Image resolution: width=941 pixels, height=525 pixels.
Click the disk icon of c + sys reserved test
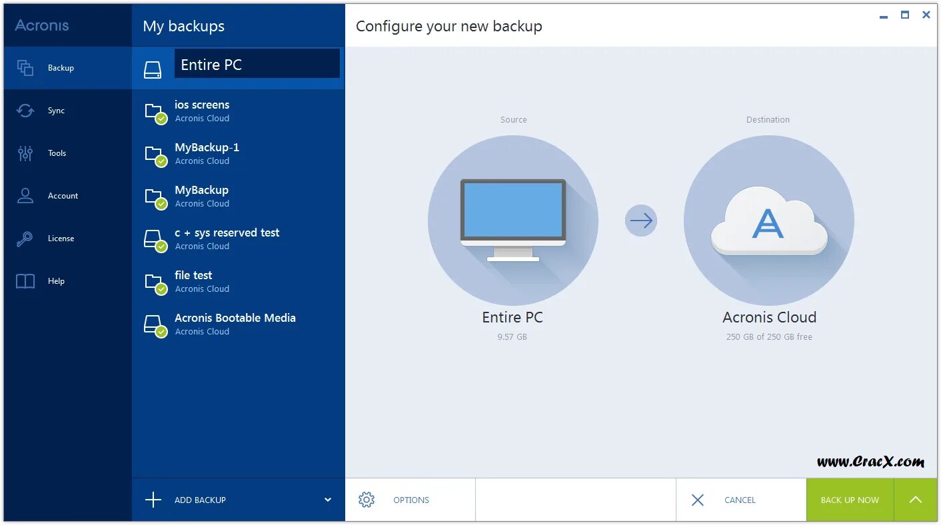click(155, 240)
